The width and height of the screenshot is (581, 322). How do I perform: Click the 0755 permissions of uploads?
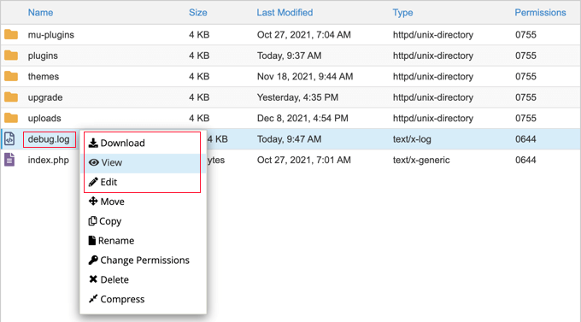[525, 118]
